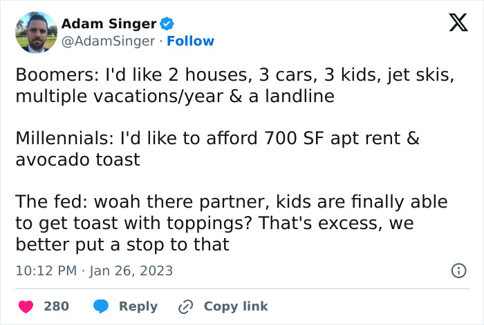Follow Adam Singer
Screen dimensions: 484x325
(190, 41)
